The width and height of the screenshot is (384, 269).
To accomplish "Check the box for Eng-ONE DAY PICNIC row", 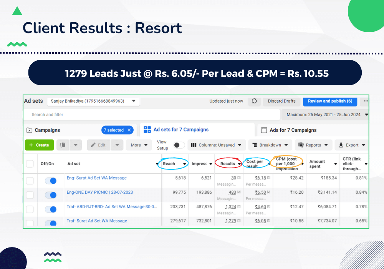I will [30, 195].
